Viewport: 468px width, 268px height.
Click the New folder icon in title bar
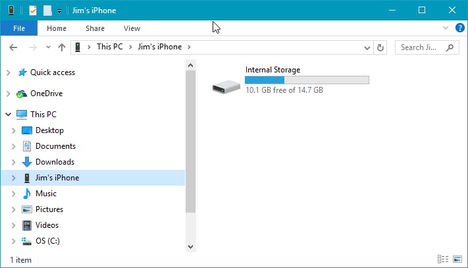47,10
